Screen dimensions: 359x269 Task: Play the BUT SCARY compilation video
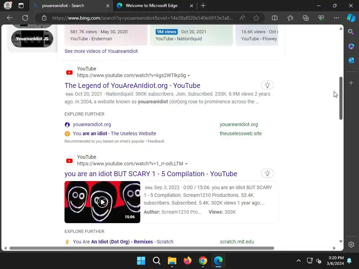(x=102, y=202)
